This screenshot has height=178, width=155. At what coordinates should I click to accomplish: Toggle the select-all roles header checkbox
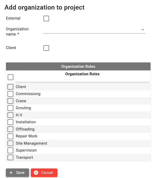[11, 77]
